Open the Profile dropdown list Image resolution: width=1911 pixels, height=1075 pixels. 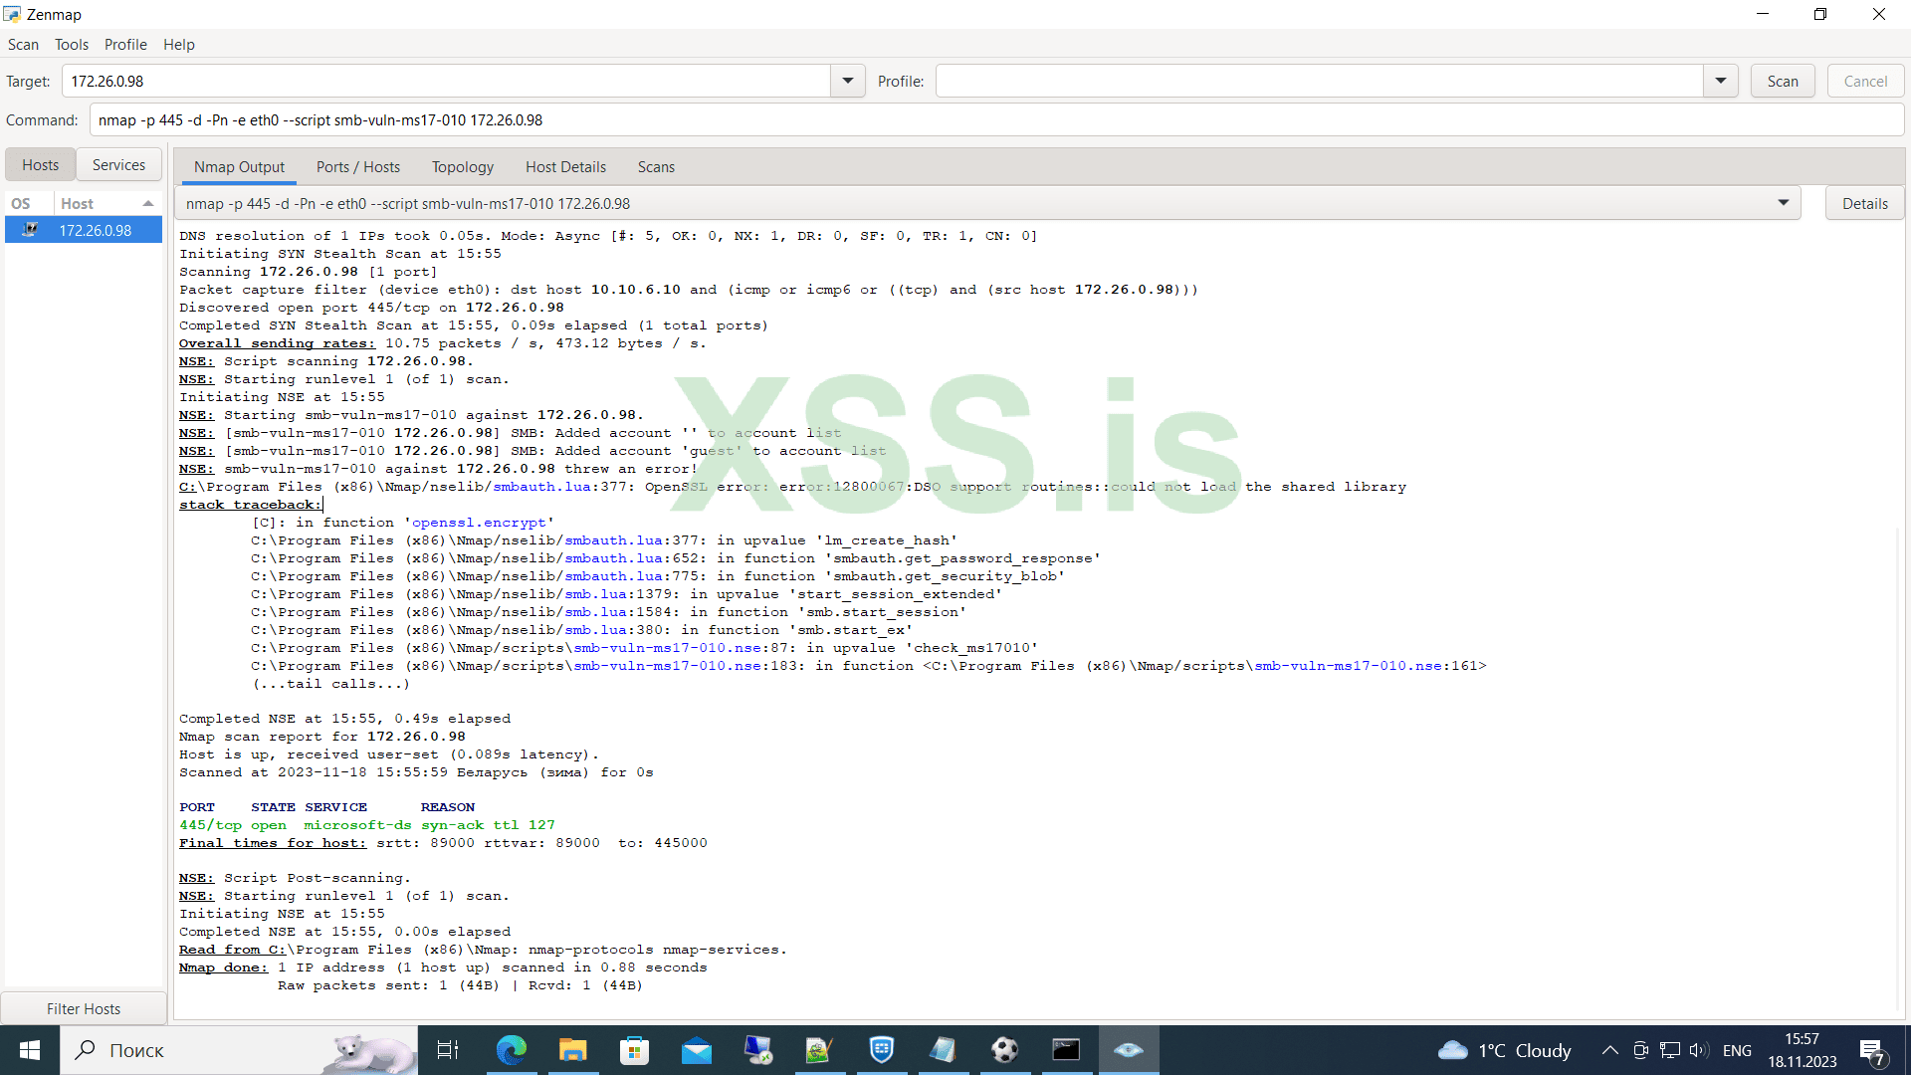pyautogui.click(x=1720, y=81)
